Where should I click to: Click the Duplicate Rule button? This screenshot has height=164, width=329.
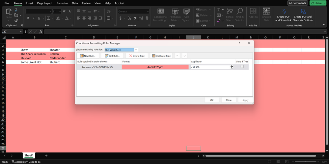[x=161, y=56]
